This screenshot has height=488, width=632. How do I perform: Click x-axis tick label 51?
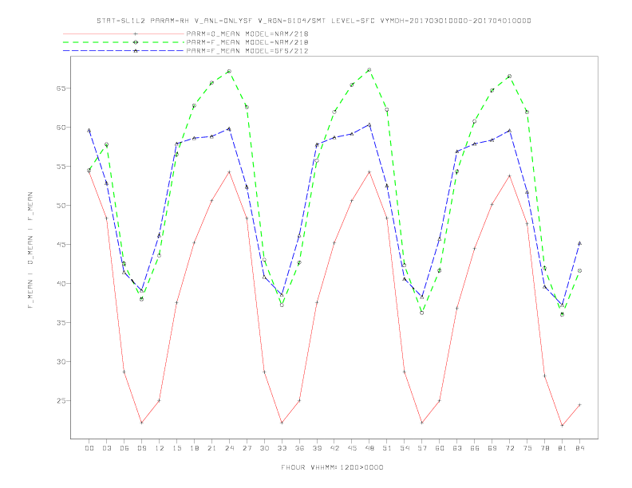point(387,448)
